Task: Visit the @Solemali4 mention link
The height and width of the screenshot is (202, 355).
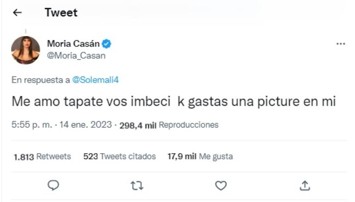Action: [x=95, y=80]
